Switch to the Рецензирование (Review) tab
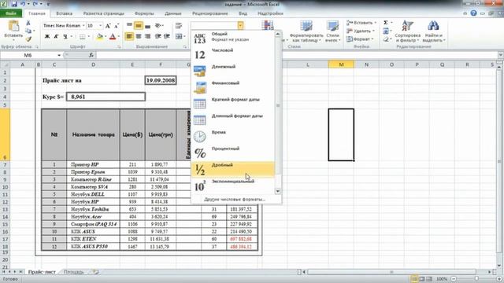 [x=210, y=13]
